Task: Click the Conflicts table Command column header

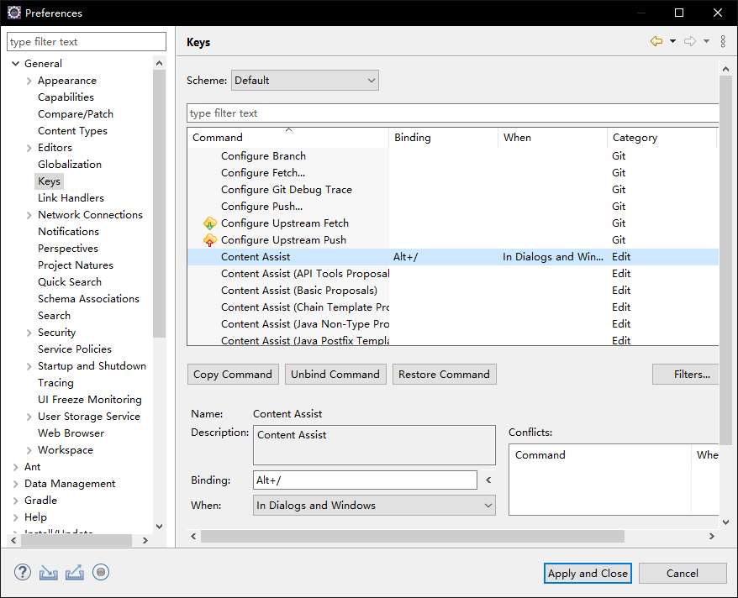Action: tap(600, 455)
